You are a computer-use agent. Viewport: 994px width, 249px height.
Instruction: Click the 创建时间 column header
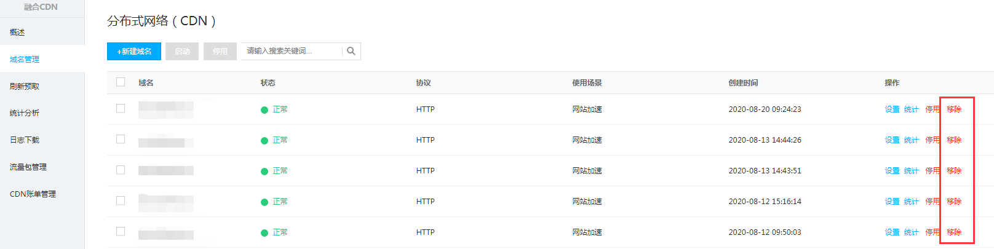(743, 83)
